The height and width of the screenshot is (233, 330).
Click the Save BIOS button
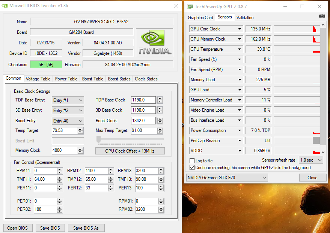[50, 228]
